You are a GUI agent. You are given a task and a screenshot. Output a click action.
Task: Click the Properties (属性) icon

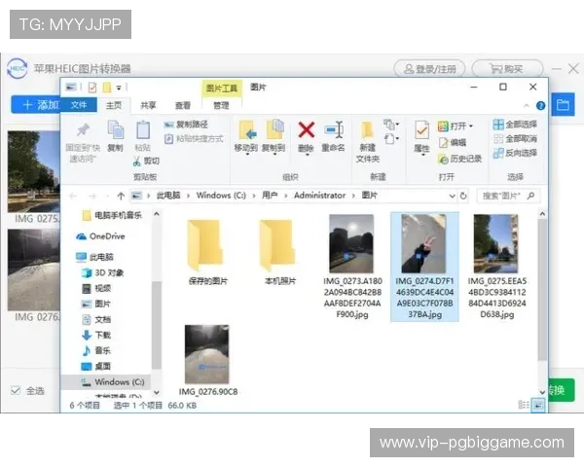[x=421, y=131]
